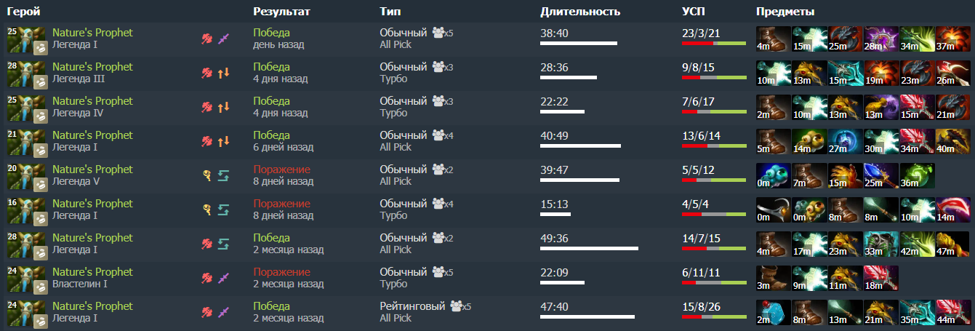Click the purple lane icon in first match row
Image resolution: width=975 pixels, height=331 pixels.
[224, 39]
